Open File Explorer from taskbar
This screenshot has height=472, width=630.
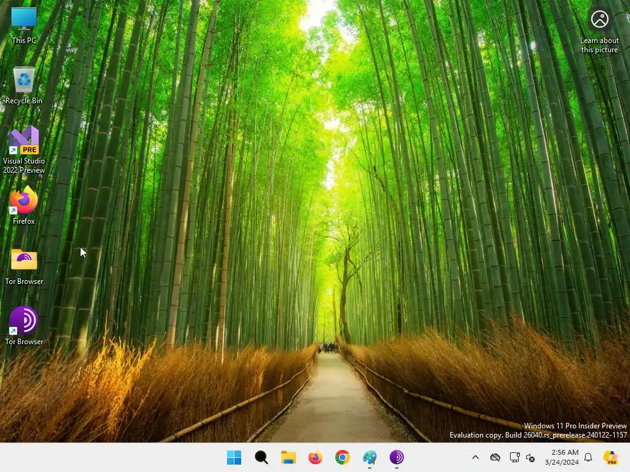coord(288,457)
